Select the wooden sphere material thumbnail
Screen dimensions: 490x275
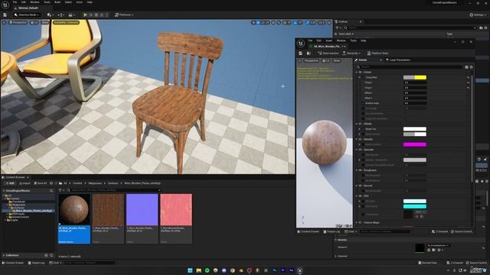tap(74, 209)
